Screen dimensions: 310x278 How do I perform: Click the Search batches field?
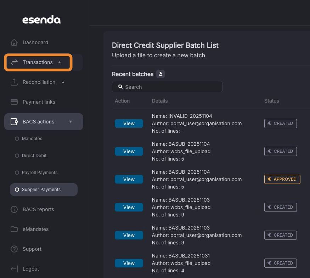click(x=167, y=87)
